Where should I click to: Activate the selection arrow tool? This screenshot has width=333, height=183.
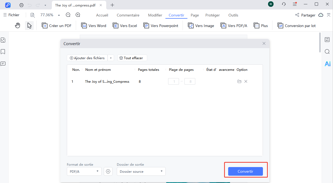coord(29,25)
